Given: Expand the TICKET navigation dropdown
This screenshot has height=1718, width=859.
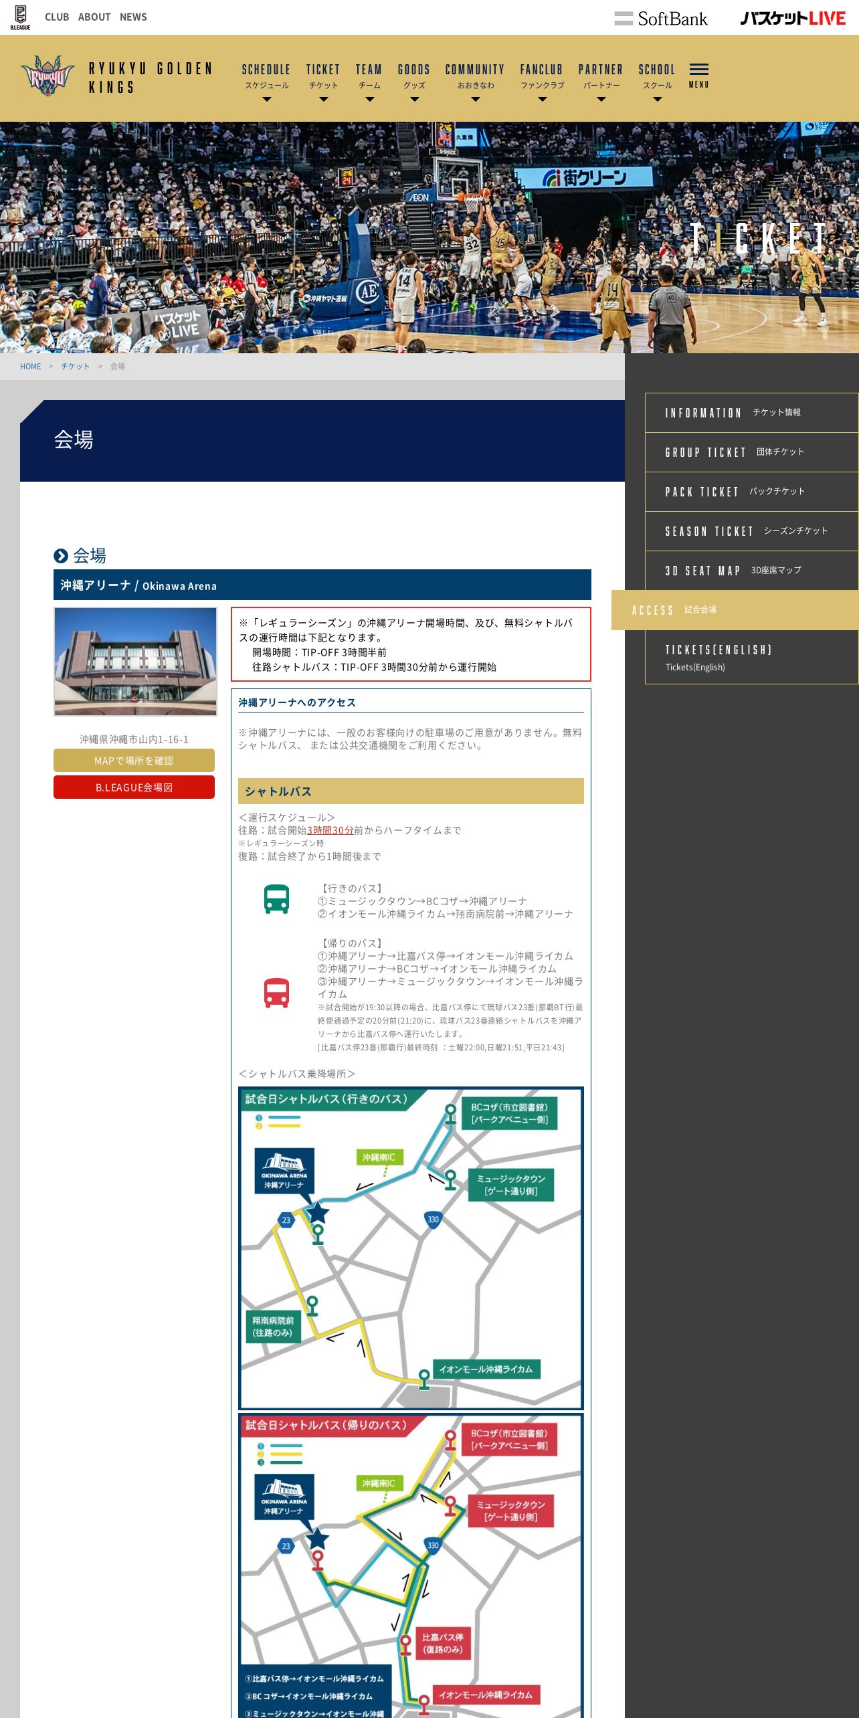Looking at the screenshot, I should [x=324, y=100].
